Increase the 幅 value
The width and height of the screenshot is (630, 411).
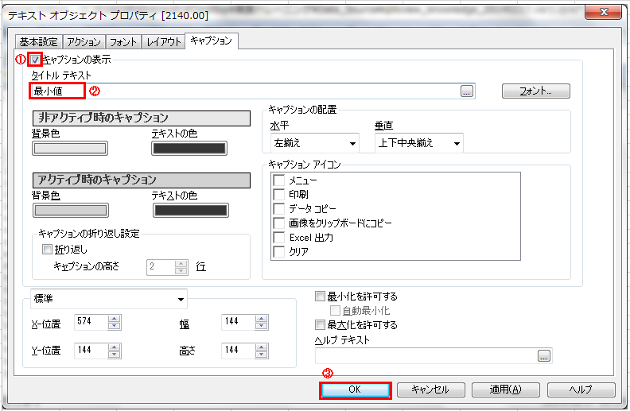[x=262, y=319]
